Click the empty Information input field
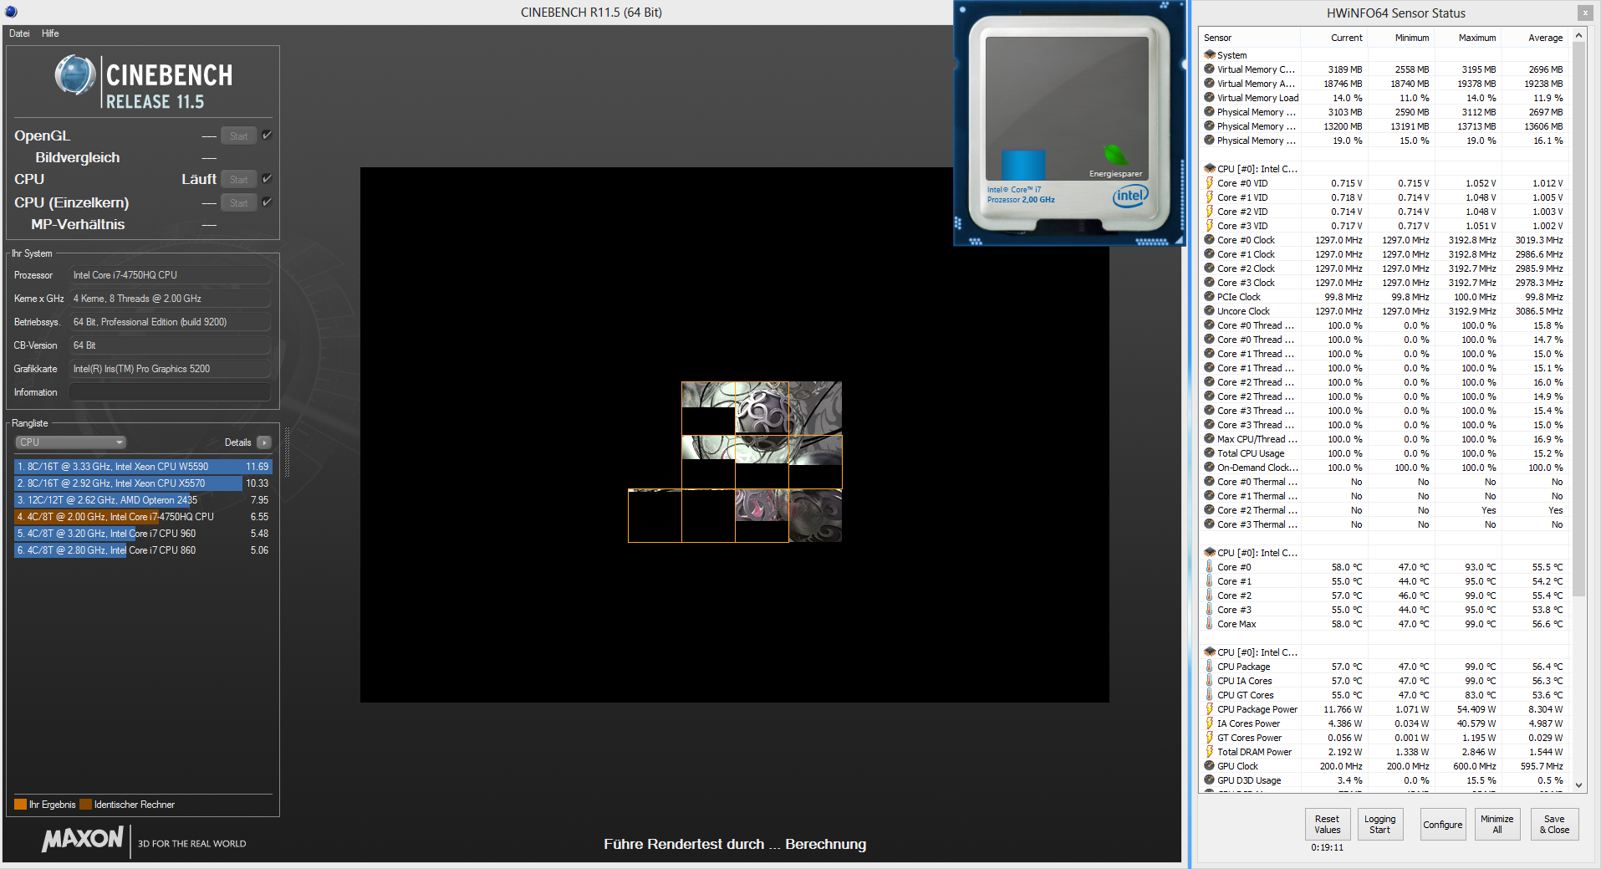The width and height of the screenshot is (1601, 869). click(x=170, y=392)
